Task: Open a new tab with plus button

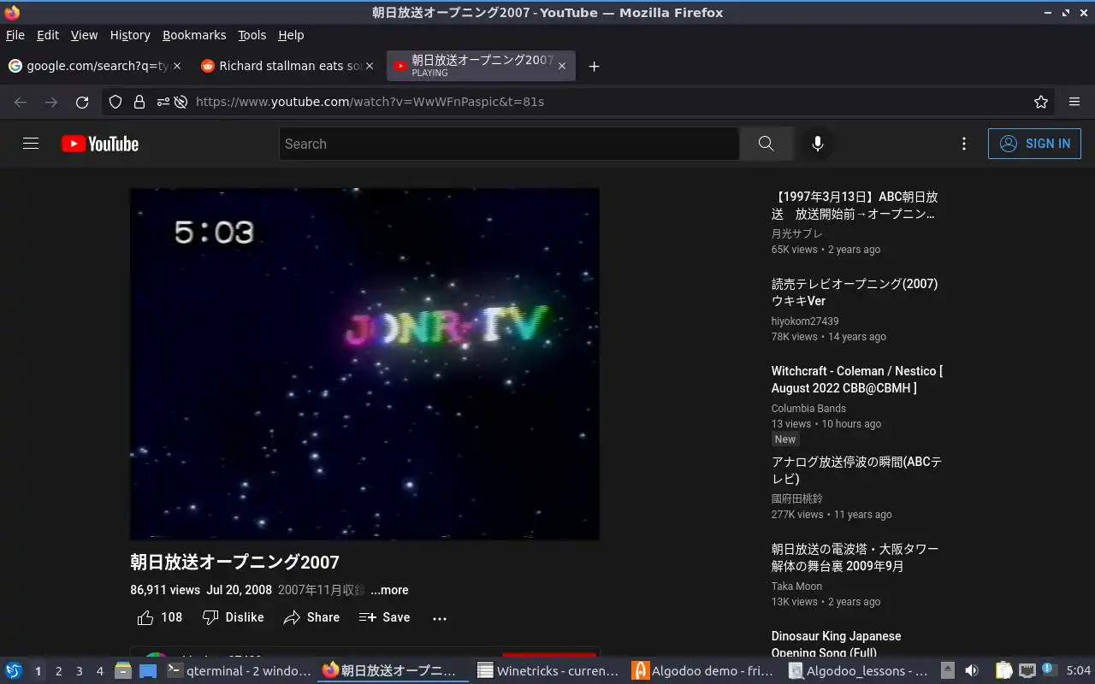Action: (x=594, y=67)
